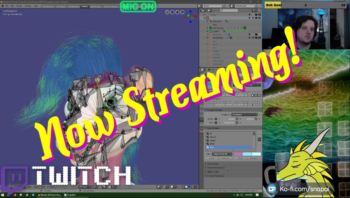This screenshot has height=198, width=350.
Task: Click the outliner search field
Action: pos(229,10)
